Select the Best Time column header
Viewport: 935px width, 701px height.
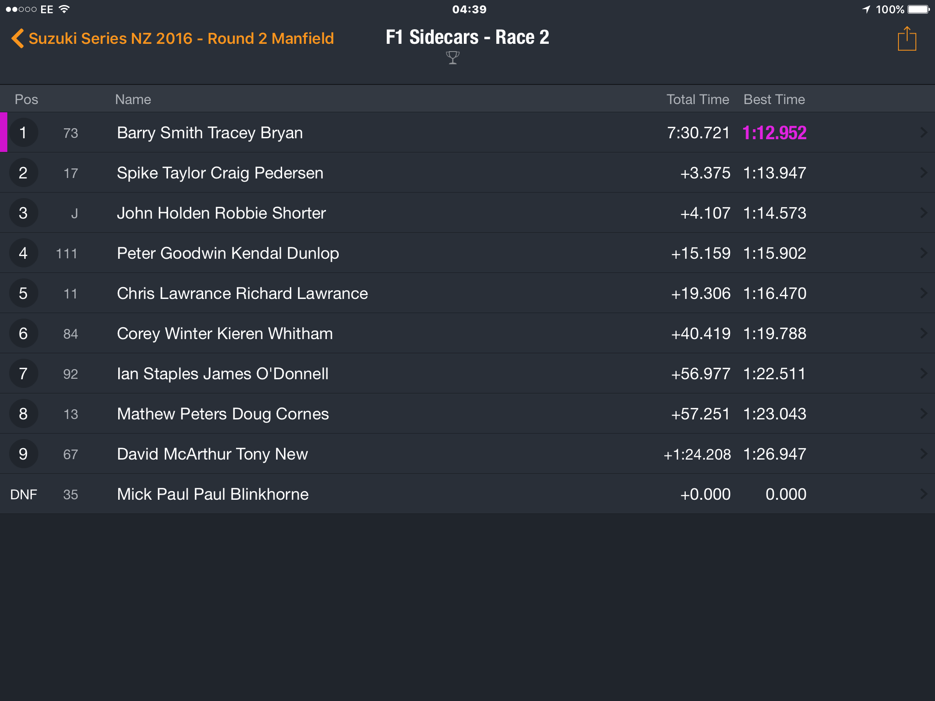tap(774, 99)
